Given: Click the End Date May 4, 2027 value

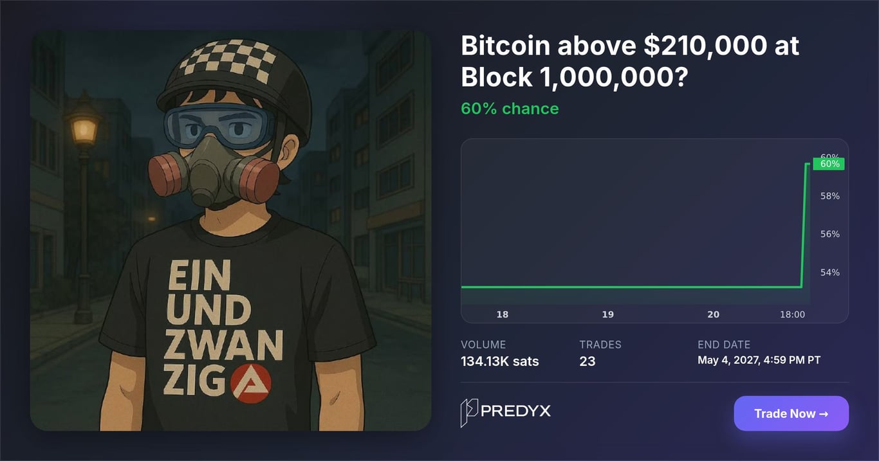Looking at the screenshot, I should [x=759, y=360].
